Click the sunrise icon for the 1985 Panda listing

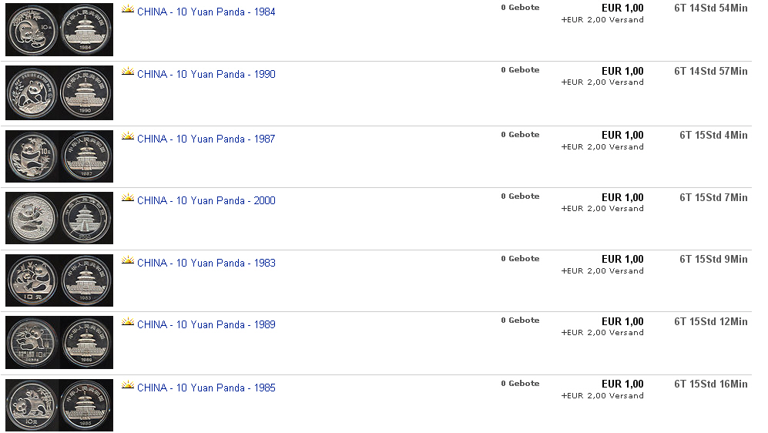click(128, 385)
